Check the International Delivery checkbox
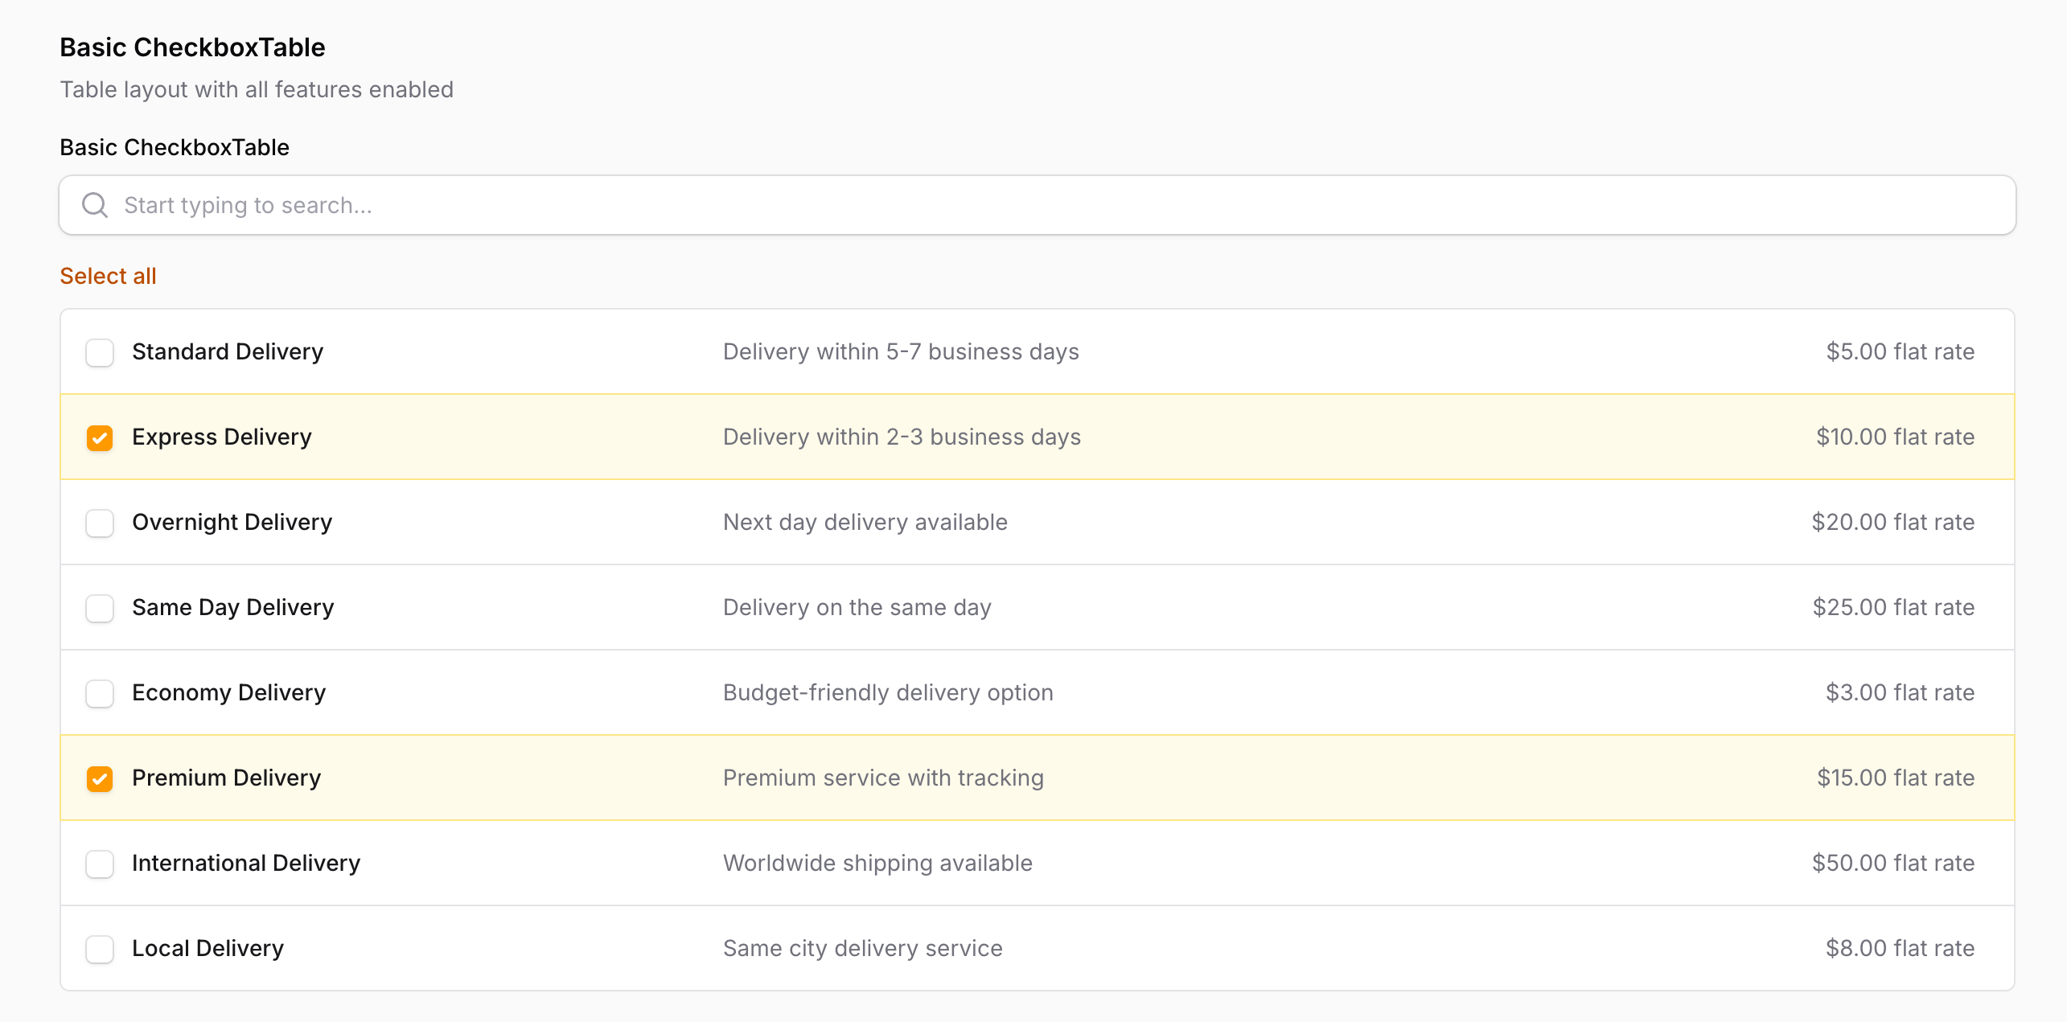This screenshot has height=1022, width=2067. 100,864
